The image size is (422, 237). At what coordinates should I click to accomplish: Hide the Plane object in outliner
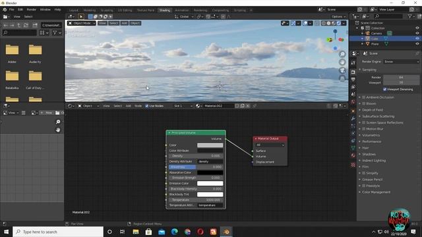click(x=417, y=44)
